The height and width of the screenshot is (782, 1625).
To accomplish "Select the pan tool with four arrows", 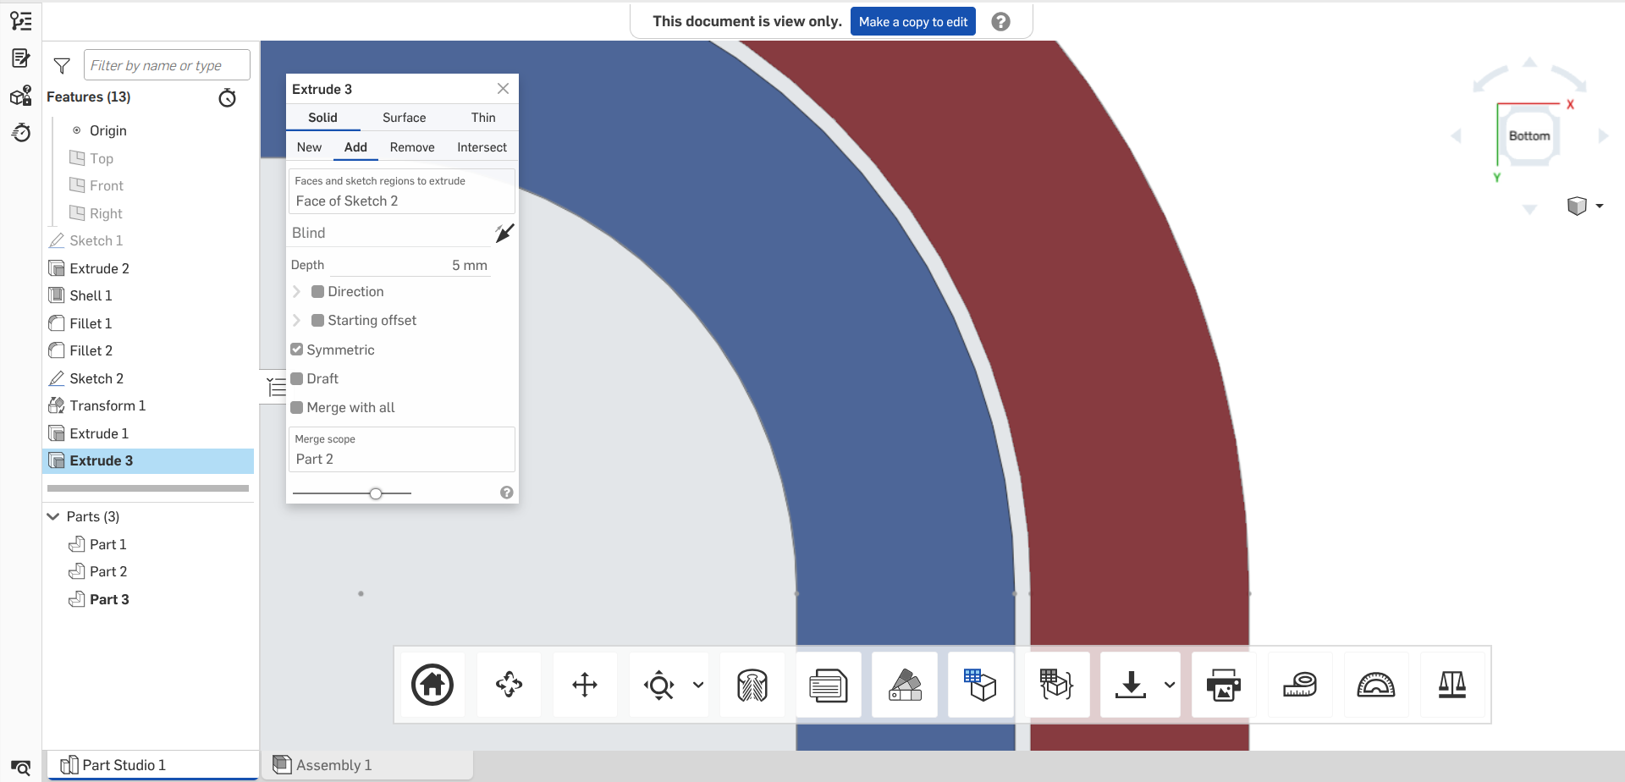I will pyautogui.click(x=585, y=685).
